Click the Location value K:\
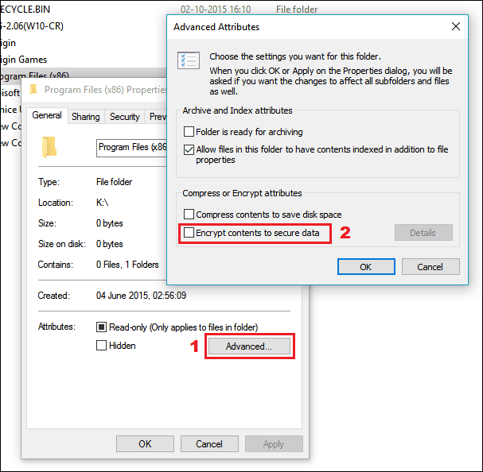Image resolution: width=483 pixels, height=472 pixels. coord(103,203)
